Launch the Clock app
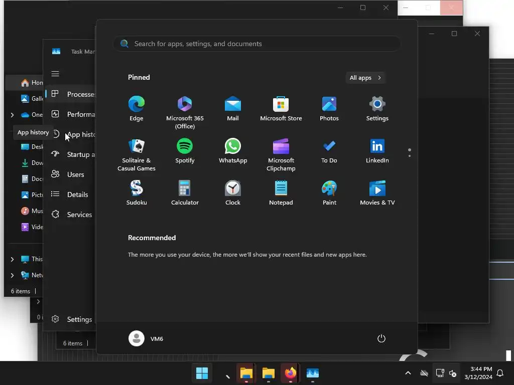The height and width of the screenshot is (385, 514). point(233,193)
